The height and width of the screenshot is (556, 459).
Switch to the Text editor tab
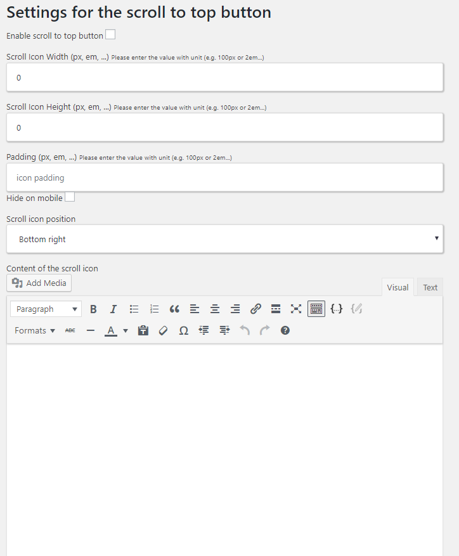pos(429,287)
